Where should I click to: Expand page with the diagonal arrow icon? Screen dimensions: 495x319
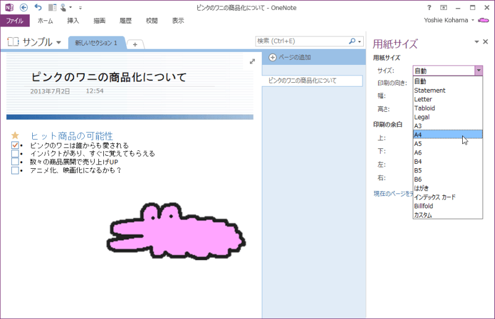[252, 62]
